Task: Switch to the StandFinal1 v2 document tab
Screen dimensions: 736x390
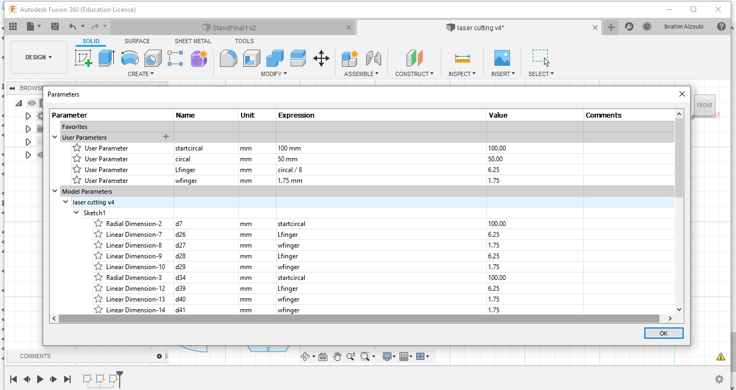Action: (x=234, y=28)
